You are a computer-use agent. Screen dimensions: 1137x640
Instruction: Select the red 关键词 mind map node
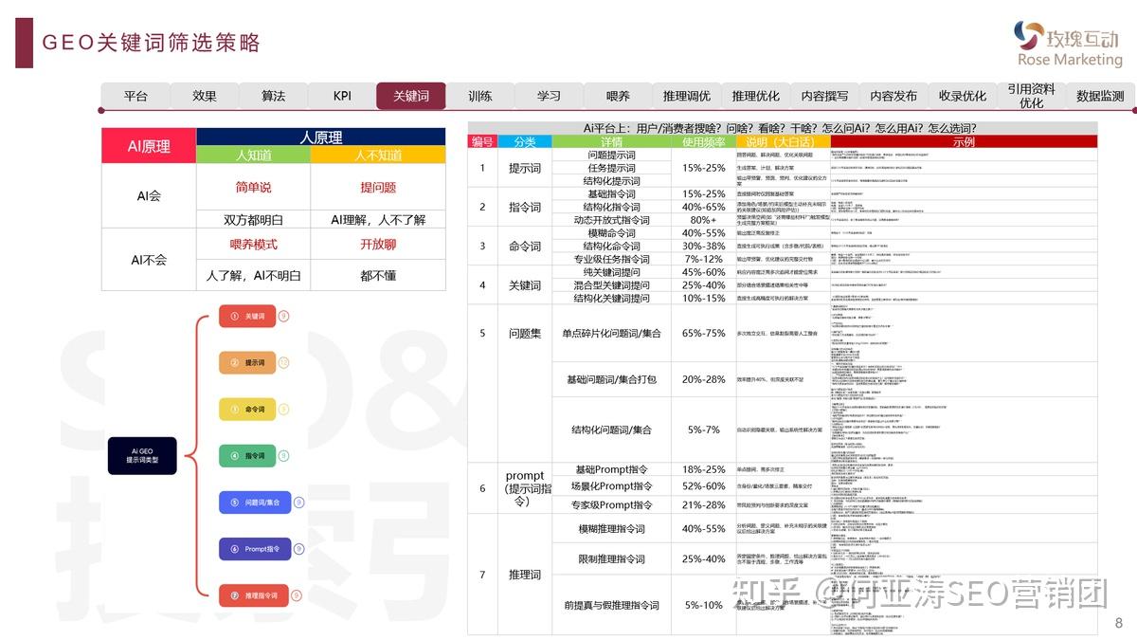(x=247, y=316)
